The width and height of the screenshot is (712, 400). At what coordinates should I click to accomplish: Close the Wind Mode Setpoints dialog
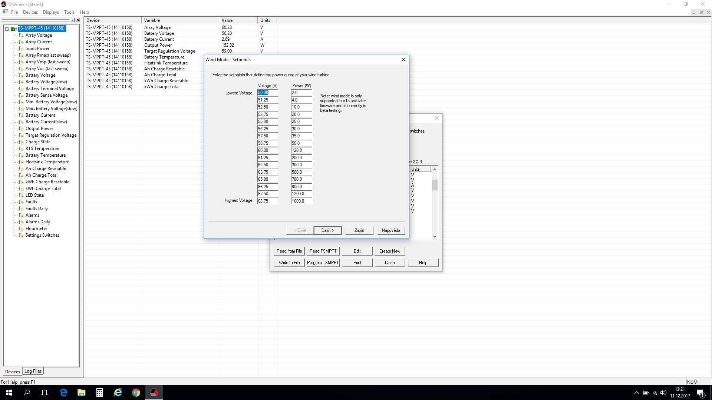tap(403, 60)
